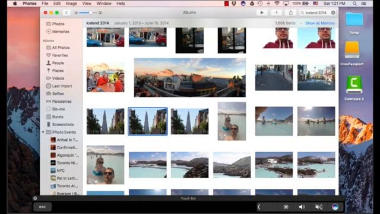Open the Panoramas album
Screen dimensions: 380x214
pyautogui.click(x=62, y=102)
